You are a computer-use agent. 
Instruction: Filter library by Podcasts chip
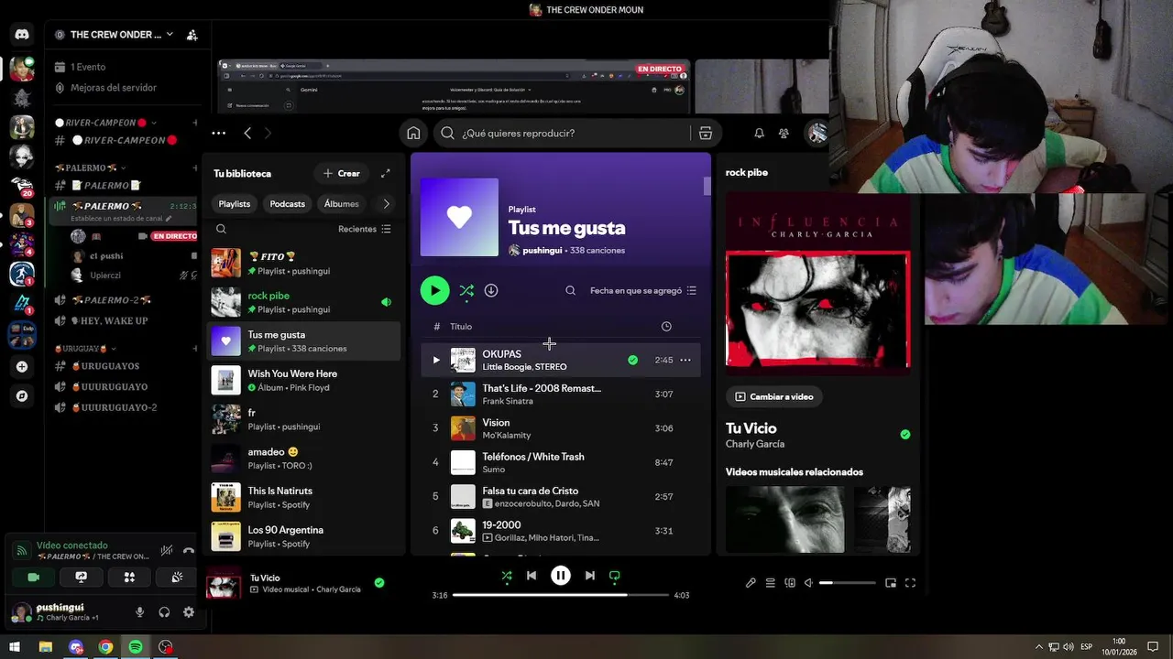coord(287,204)
